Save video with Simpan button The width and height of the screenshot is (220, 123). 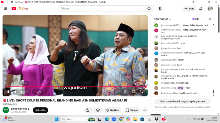tap(132, 110)
